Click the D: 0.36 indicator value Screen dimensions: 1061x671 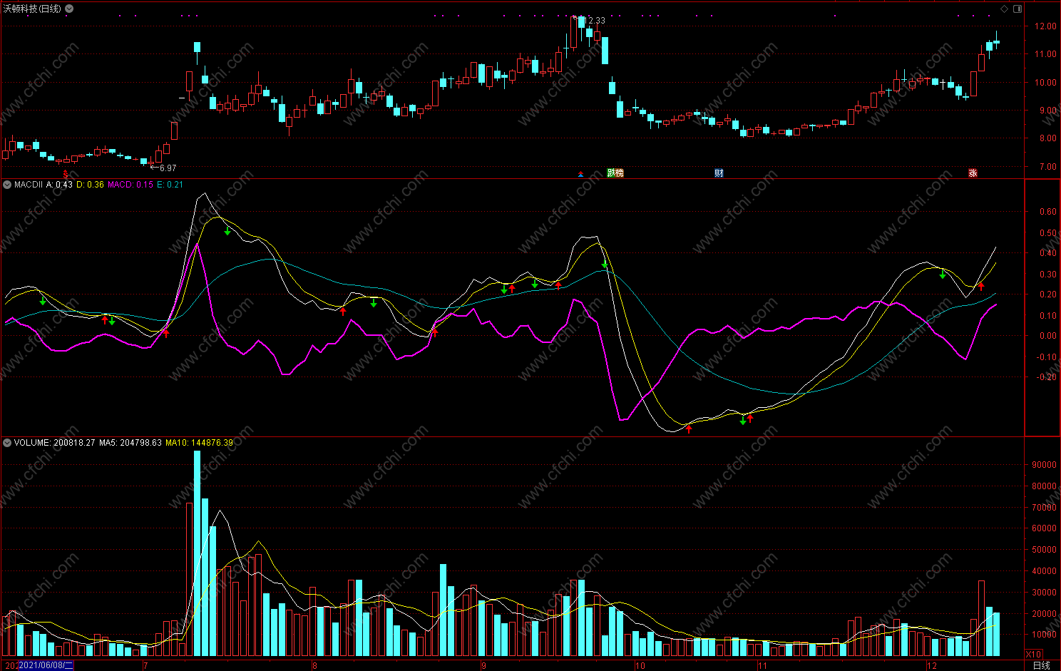click(90, 185)
